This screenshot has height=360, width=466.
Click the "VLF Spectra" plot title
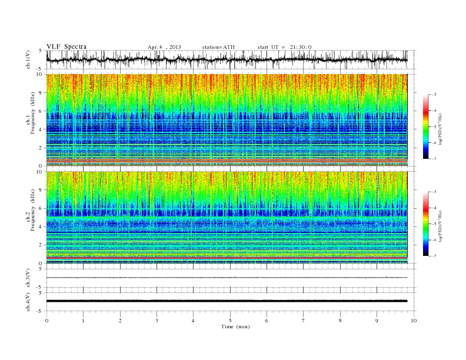tap(66, 46)
